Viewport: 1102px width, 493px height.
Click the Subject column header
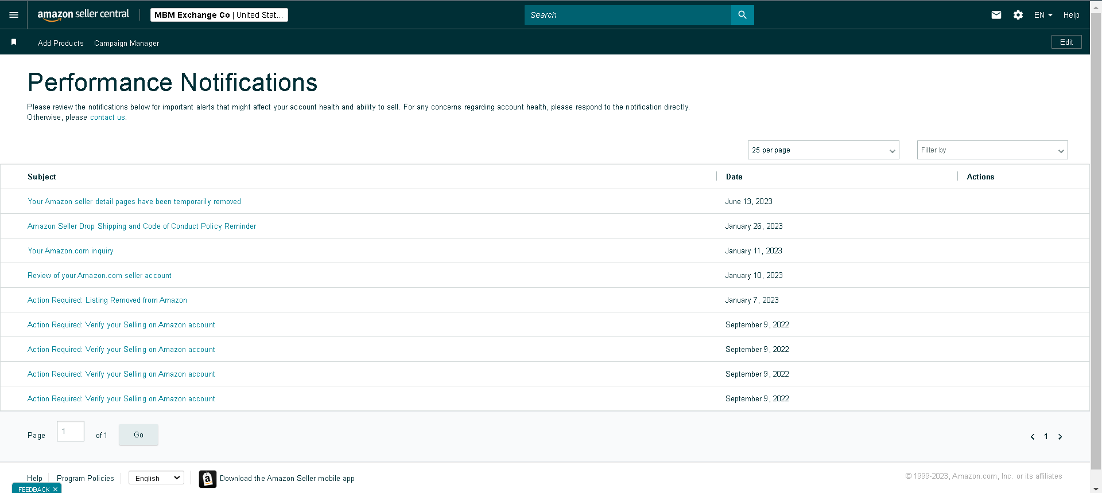tap(42, 177)
